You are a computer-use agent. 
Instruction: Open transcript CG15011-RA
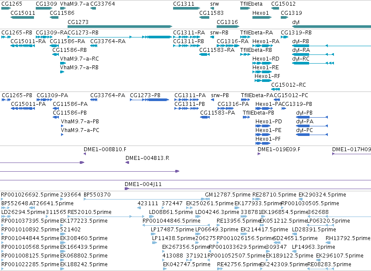coord(28,41)
